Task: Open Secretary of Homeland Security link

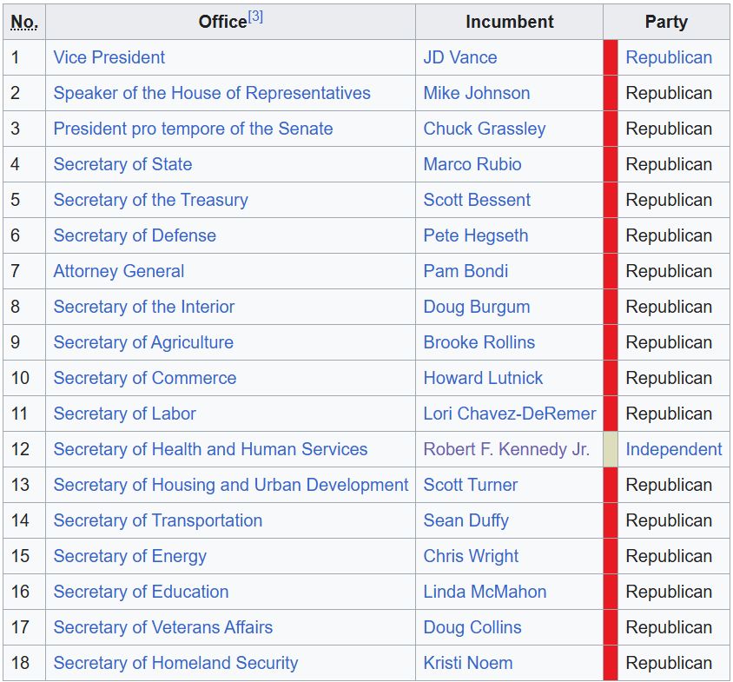Action: [175, 663]
